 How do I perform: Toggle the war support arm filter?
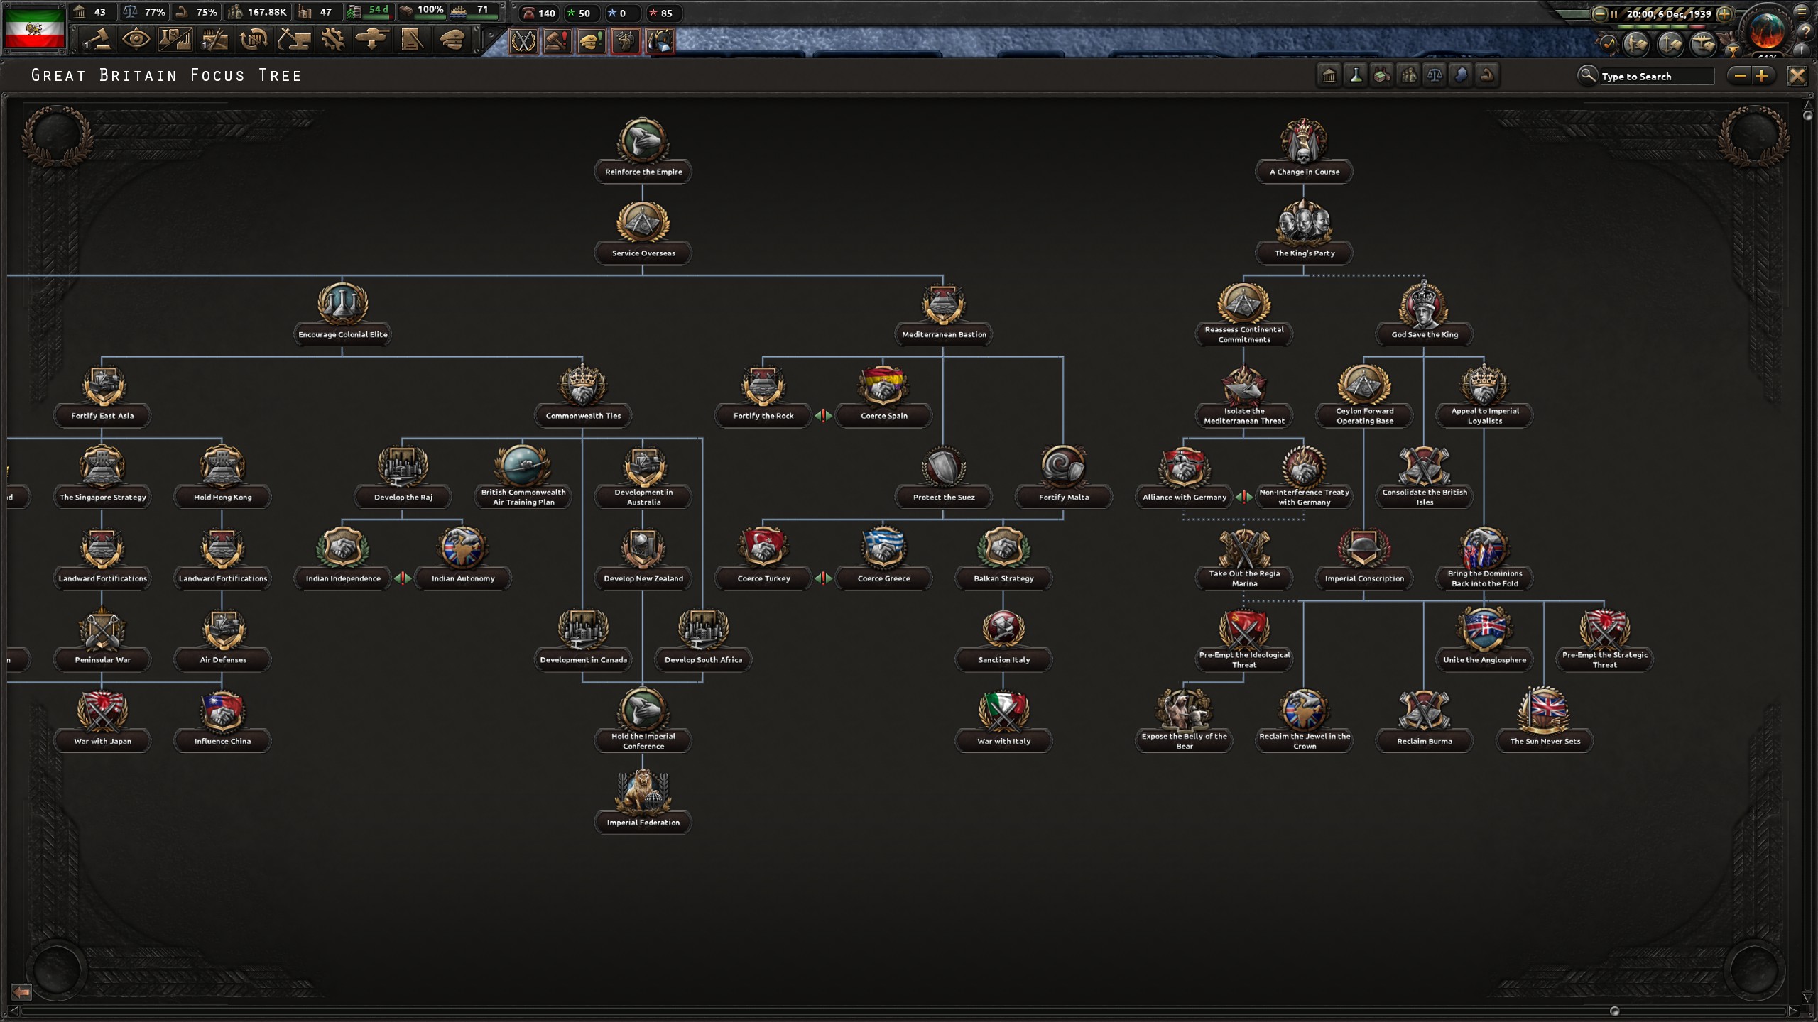click(1487, 75)
